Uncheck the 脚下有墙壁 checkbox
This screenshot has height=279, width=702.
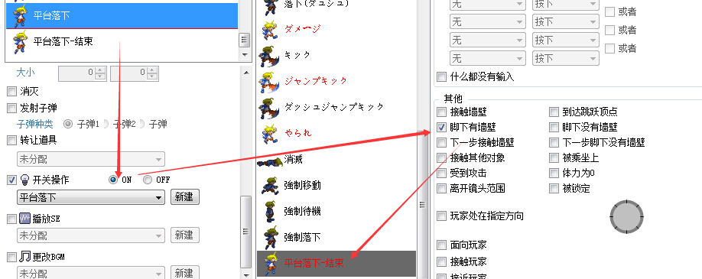pos(442,128)
